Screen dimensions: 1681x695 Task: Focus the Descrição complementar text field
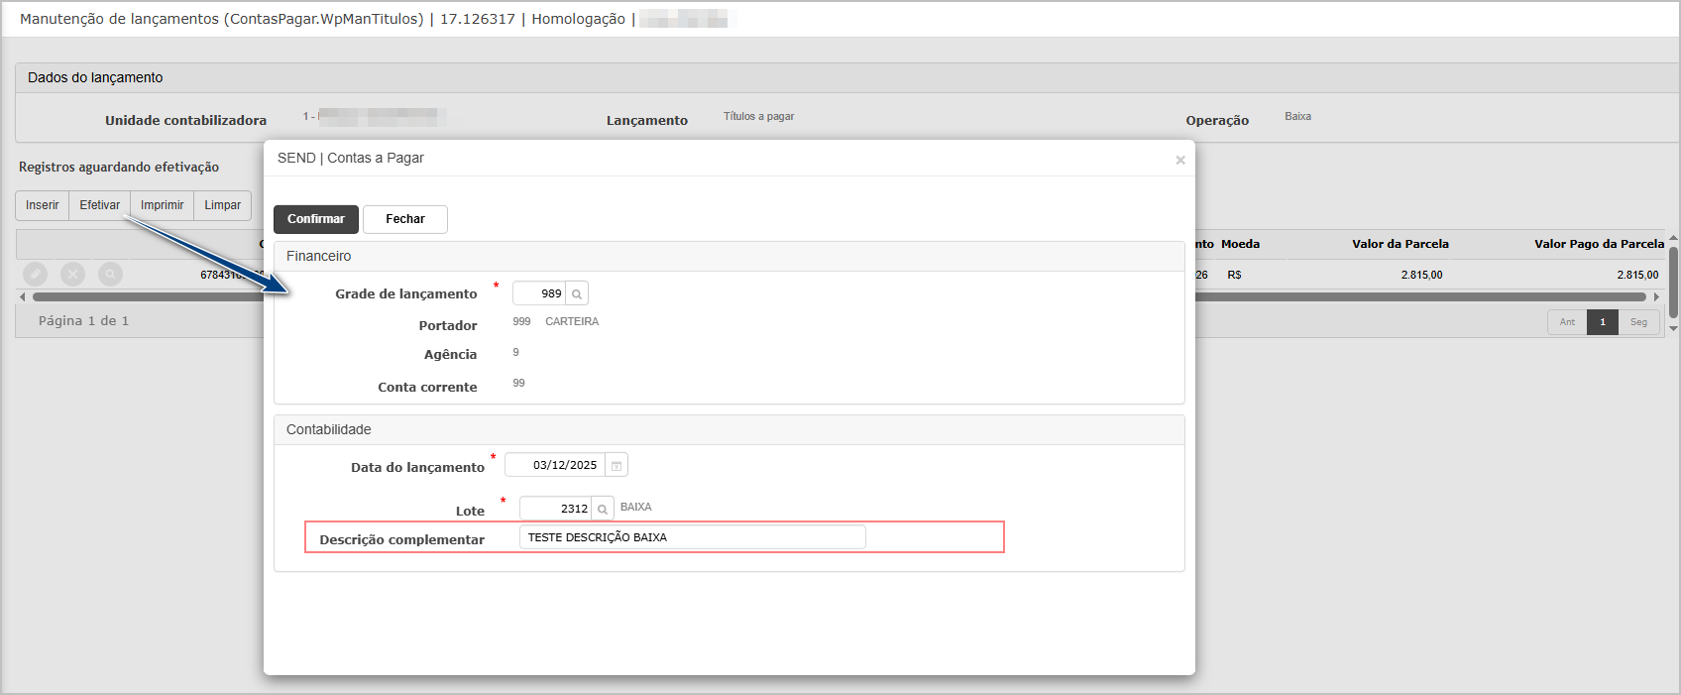pos(692,537)
